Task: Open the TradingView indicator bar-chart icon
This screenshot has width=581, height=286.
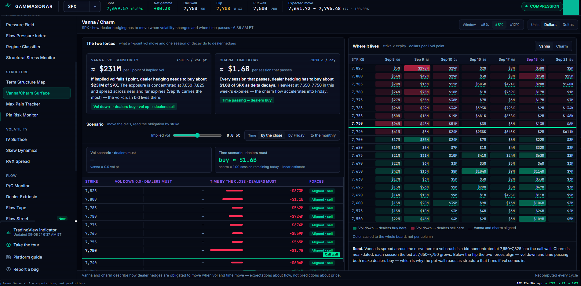Action: 9,232
